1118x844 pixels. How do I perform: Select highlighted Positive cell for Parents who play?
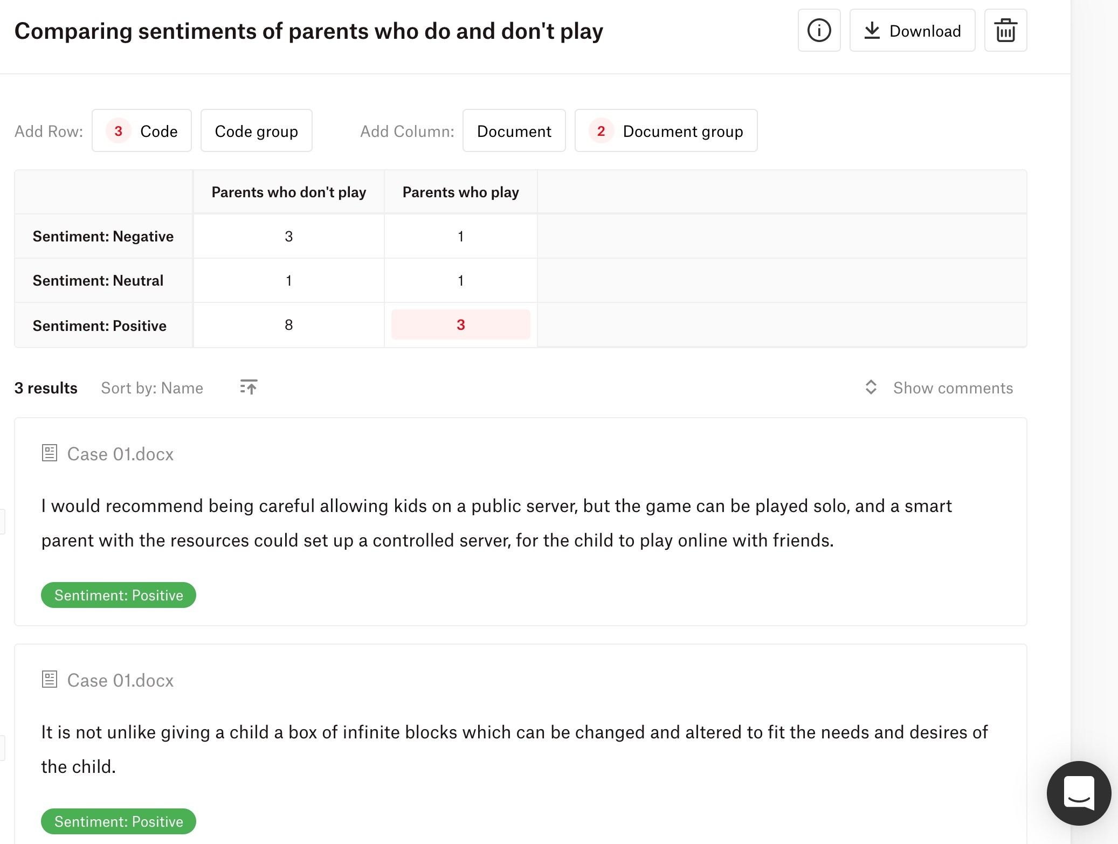461,324
